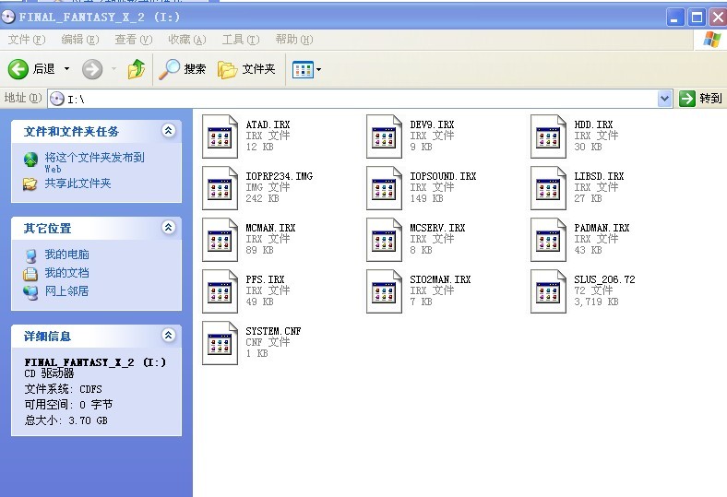
Task: Select the SIO2MAN.IRX file icon
Action: coord(385,291)
